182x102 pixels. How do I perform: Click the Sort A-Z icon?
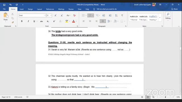116,15
